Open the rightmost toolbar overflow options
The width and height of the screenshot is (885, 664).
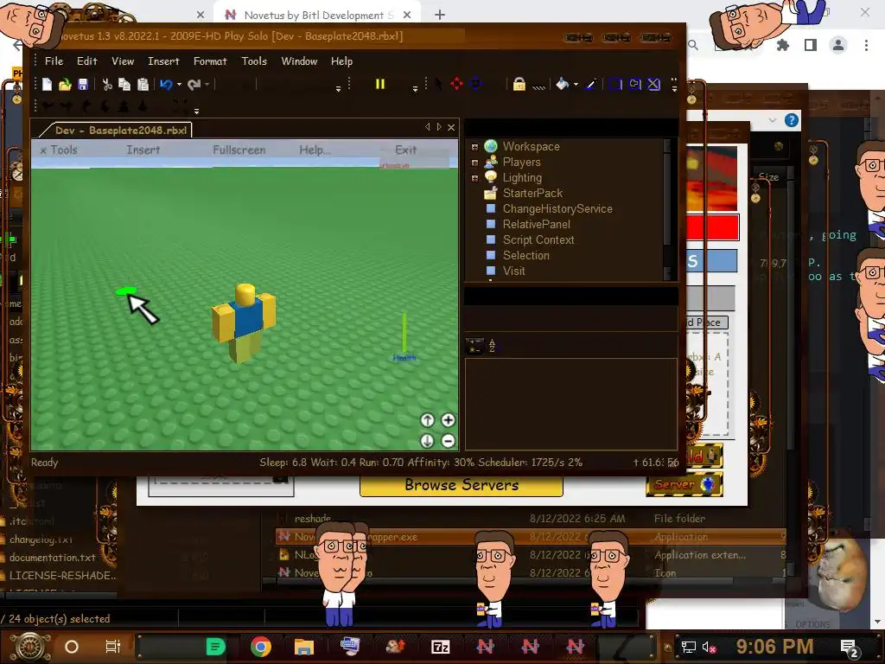point(674,85)
